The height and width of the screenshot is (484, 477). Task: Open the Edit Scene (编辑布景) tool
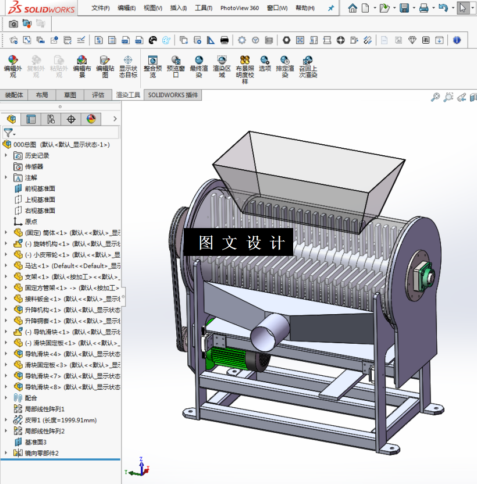82,66
